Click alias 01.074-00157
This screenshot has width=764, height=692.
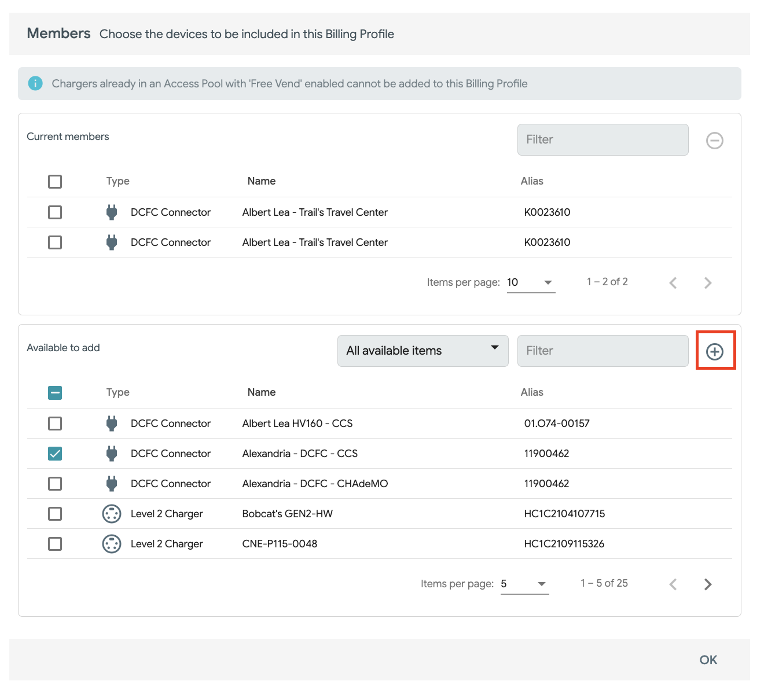click(x=557, y=424)
